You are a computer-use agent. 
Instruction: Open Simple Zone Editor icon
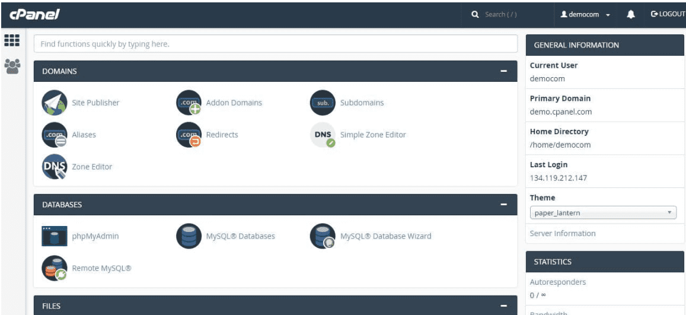click(323, 135)
